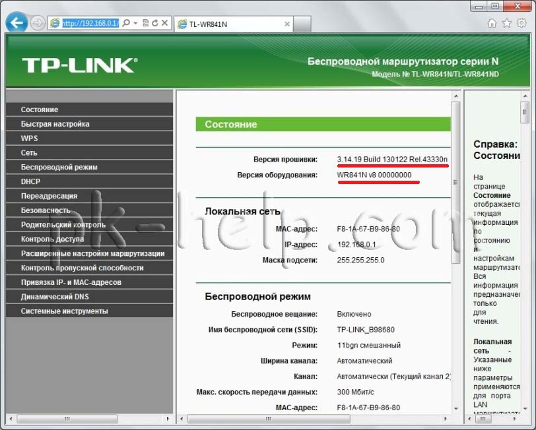Click up arrow of help panel scrollbar

525,96
